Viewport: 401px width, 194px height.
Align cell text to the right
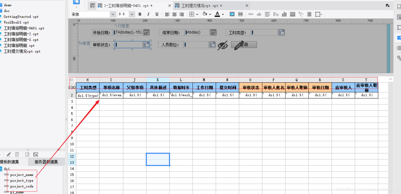pyautogui.click(x=182, y=14)
